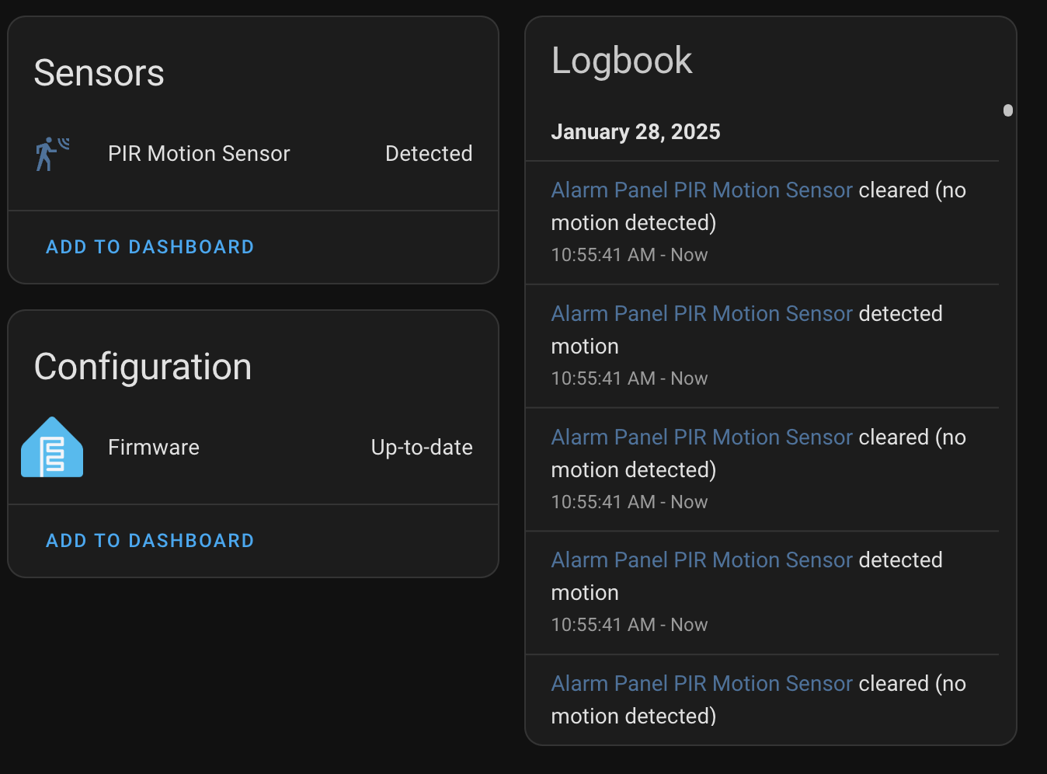Open the Firmware update entity row

[154, 448]
